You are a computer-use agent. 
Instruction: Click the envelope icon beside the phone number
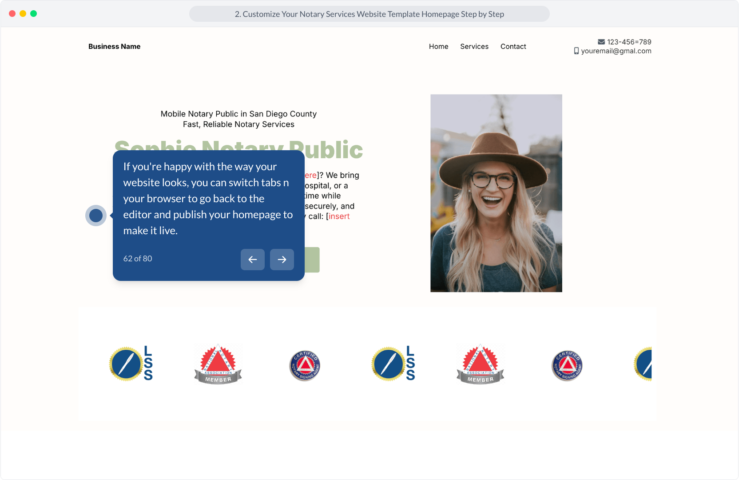pyautogui.click(x=601, y=42)
